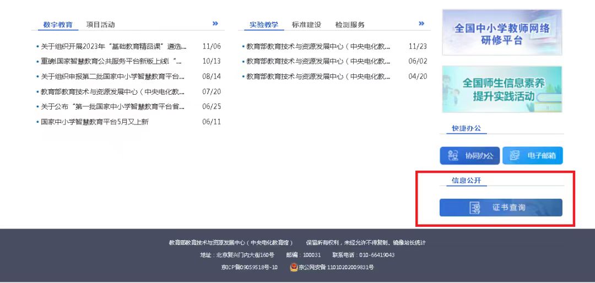The image size is (595, 283).
Task: Click the 11/06 date in 数字教育 list
Action: point(212,47)
